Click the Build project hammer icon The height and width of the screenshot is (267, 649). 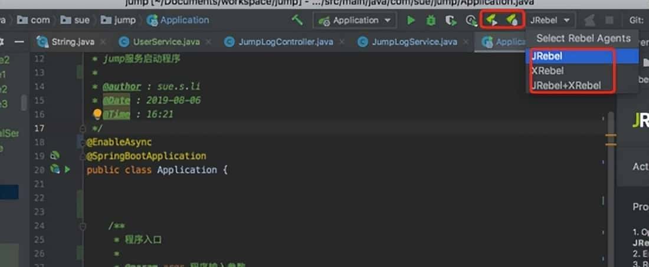tap(297, 20)
